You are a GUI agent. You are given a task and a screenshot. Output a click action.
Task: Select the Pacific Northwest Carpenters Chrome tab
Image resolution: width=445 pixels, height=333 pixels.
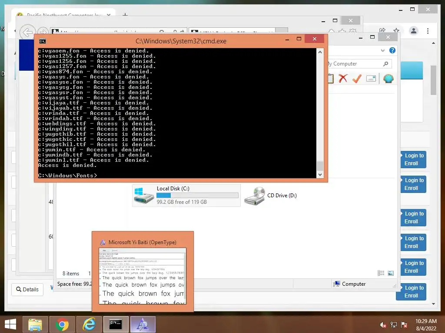pyautogui.click(x=63, y=13)
